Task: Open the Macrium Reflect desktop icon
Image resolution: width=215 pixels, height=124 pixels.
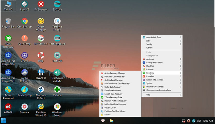Action: tap(41, 89)
